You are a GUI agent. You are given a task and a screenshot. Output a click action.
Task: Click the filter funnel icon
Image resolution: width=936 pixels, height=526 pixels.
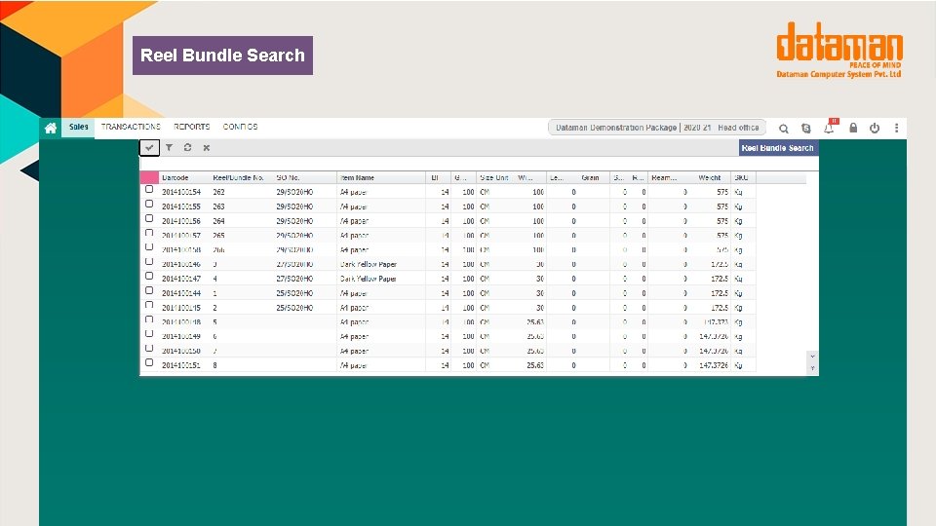pos(170,147)
